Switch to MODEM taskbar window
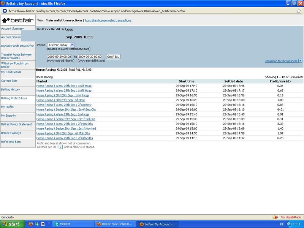 73,224
